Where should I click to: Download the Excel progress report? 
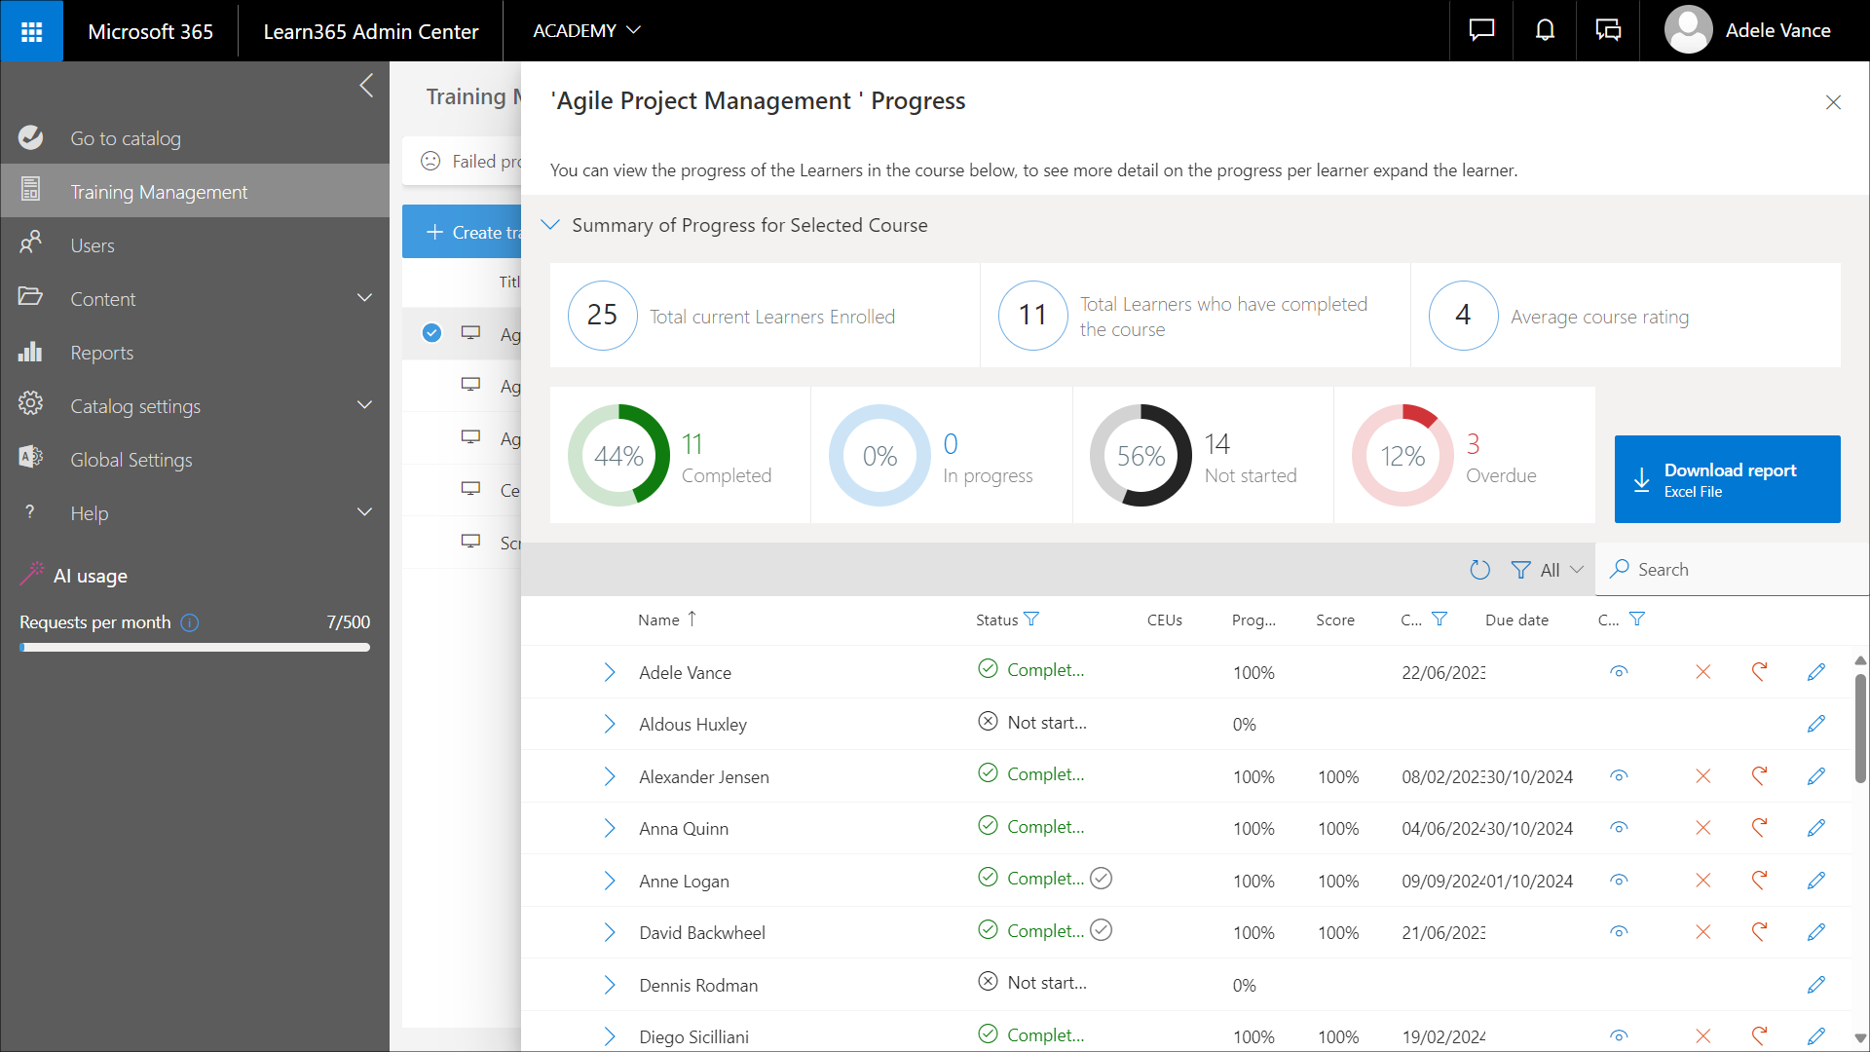1727,479
